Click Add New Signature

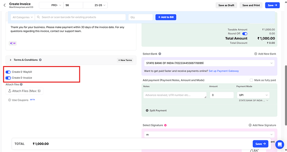(x=262, y=125)
